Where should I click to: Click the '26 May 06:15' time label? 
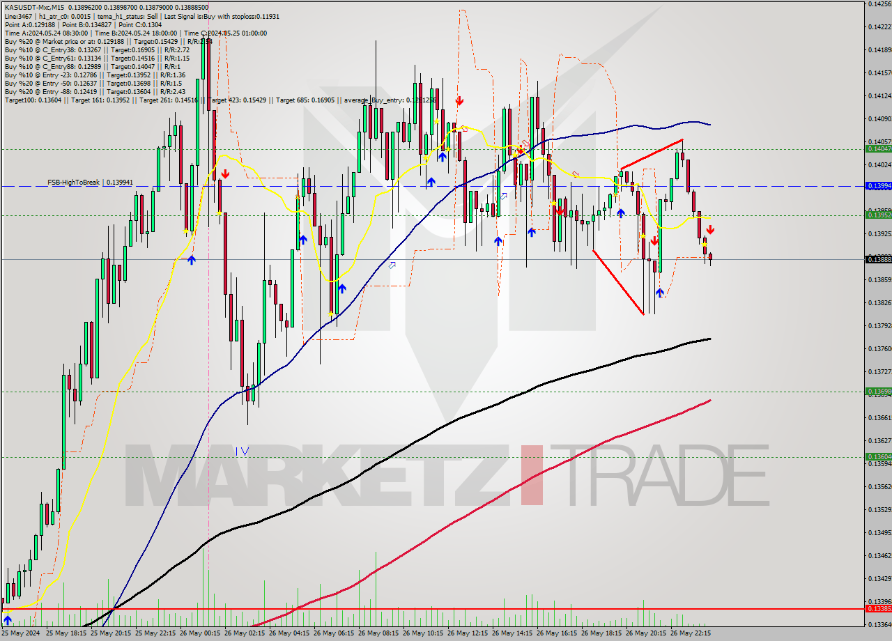333,634
